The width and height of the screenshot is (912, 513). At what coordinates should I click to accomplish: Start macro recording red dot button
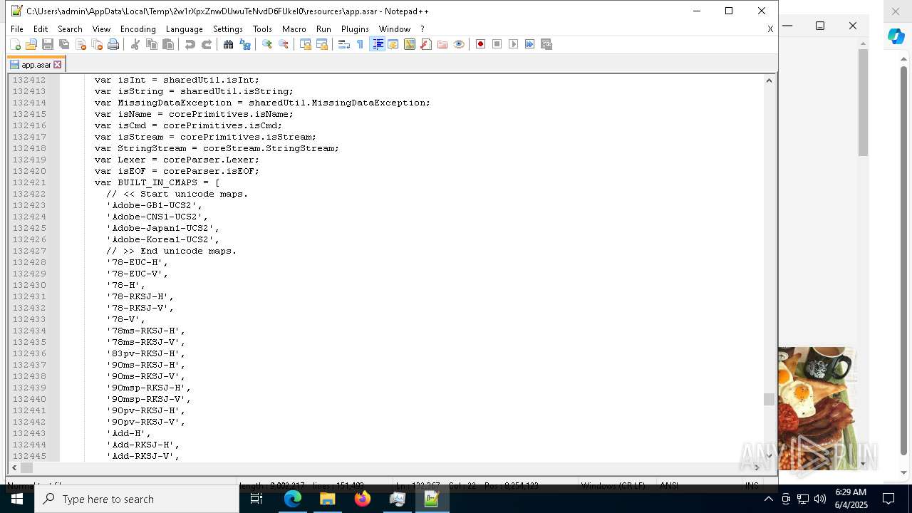point(481,44)
